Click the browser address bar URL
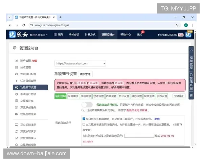Image resolution: width=203 pixels, height=162 pixels. click(52, 25)
